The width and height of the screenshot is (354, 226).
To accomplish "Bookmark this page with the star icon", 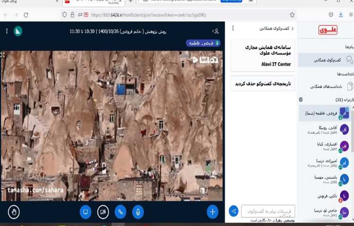I will click(x=292, y=15).
